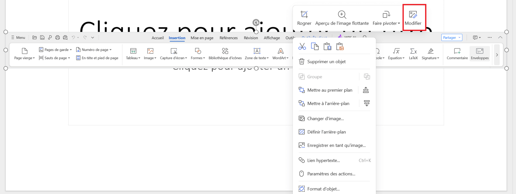516x194 pixels.
Task: Click the send-backward icon beside Mettre à l'arrière-plan
Action: [x=367, y=103]
